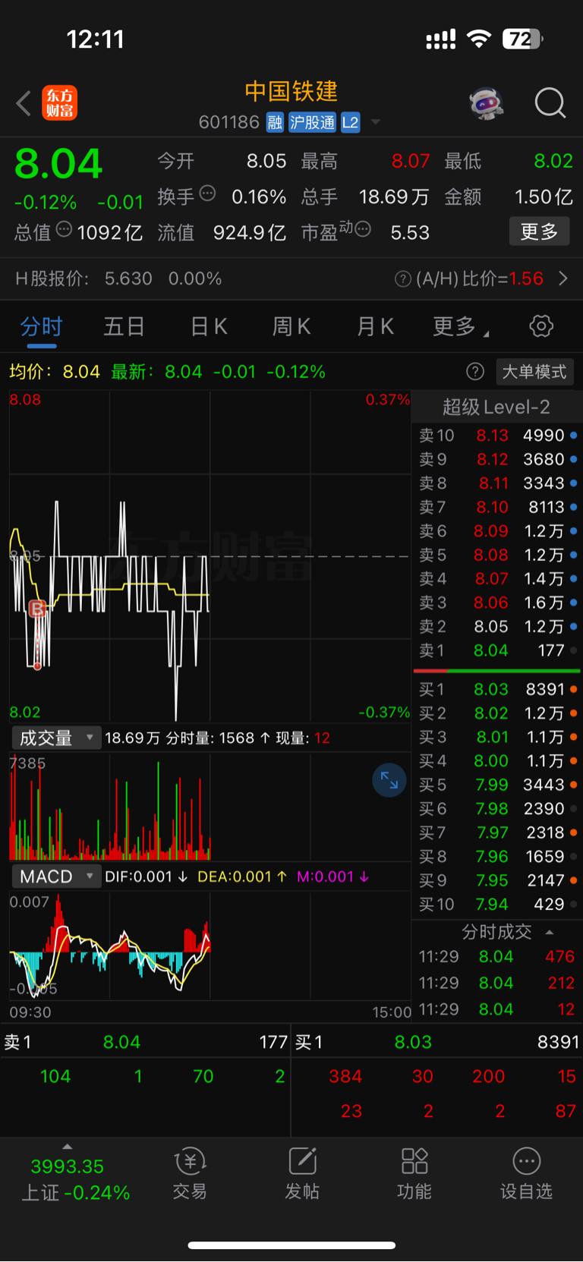Tap the MACD sub-chart

(x=210, y=945)
